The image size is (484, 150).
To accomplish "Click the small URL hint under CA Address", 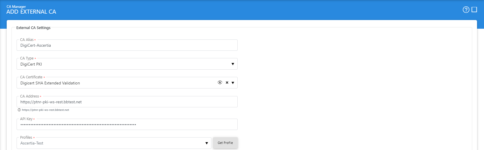I will pyautogui.click(x=45, y=110).
